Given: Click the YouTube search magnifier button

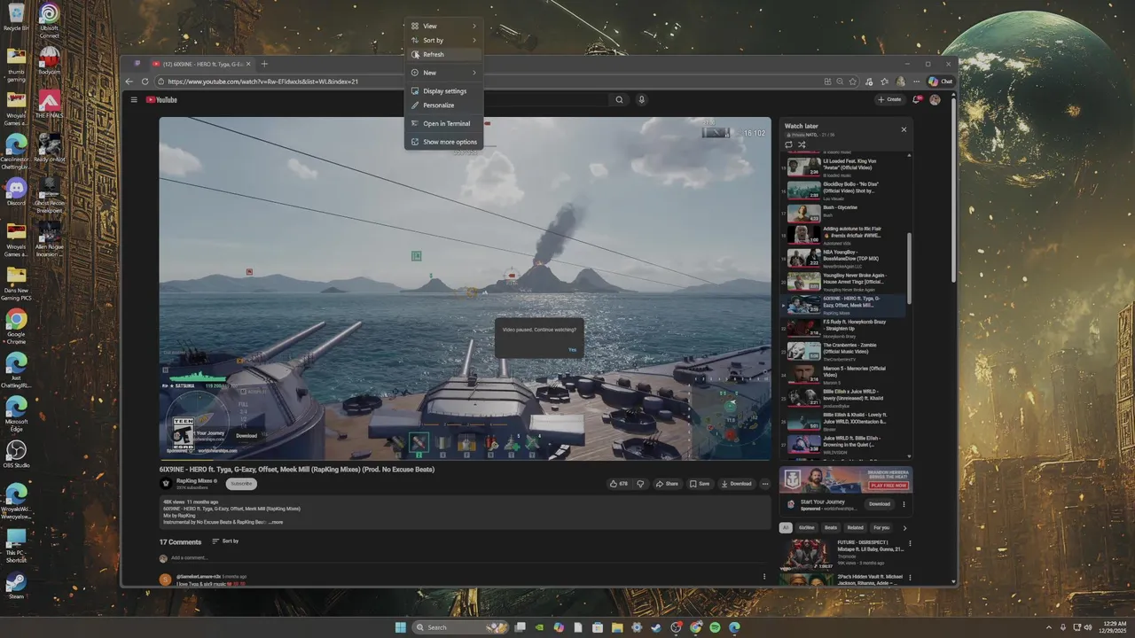Looking at the screenshot, I should [x=620, y=100].
